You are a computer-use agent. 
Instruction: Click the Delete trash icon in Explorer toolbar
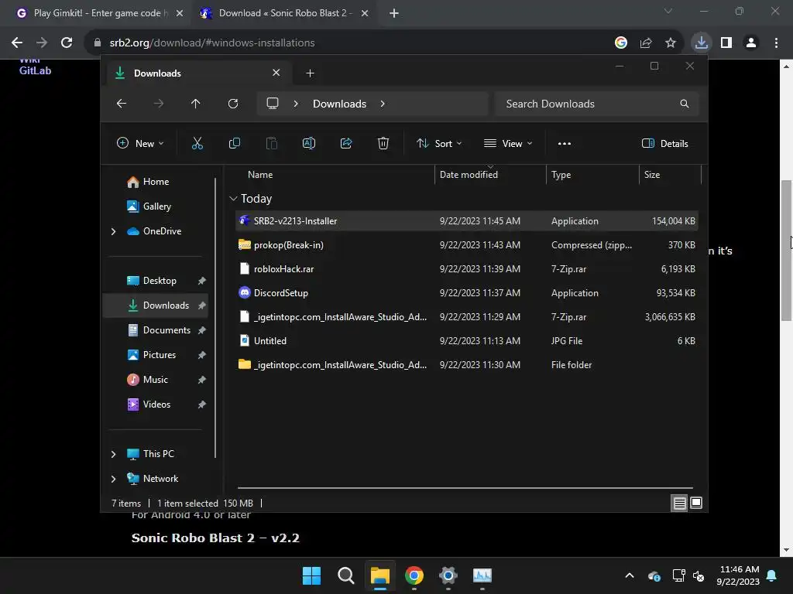383,143
